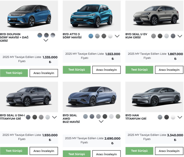
Task: Select the blue color swatch for BYD Atto 3
Action: pos(91,36)
